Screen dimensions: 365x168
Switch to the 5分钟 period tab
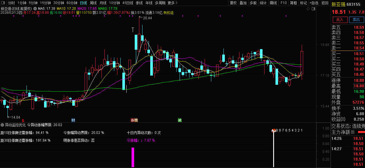(x=33, y=3)
